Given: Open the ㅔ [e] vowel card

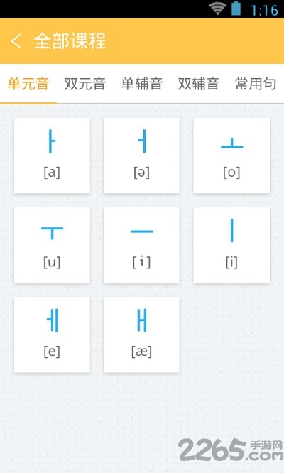Looking at the screenshot, I should (52, 335).
